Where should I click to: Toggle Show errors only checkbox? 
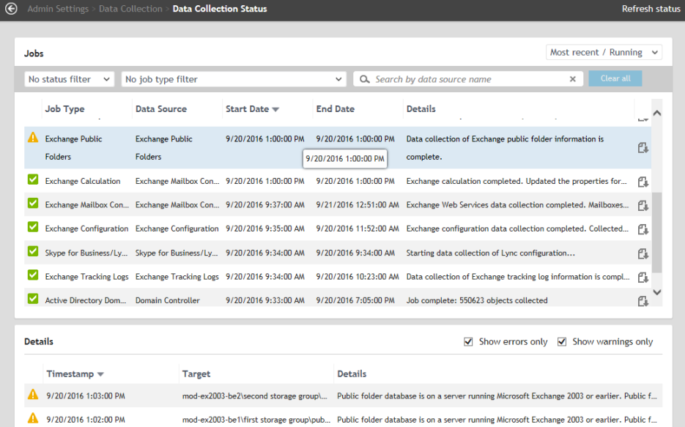click(x=468, y=341)
